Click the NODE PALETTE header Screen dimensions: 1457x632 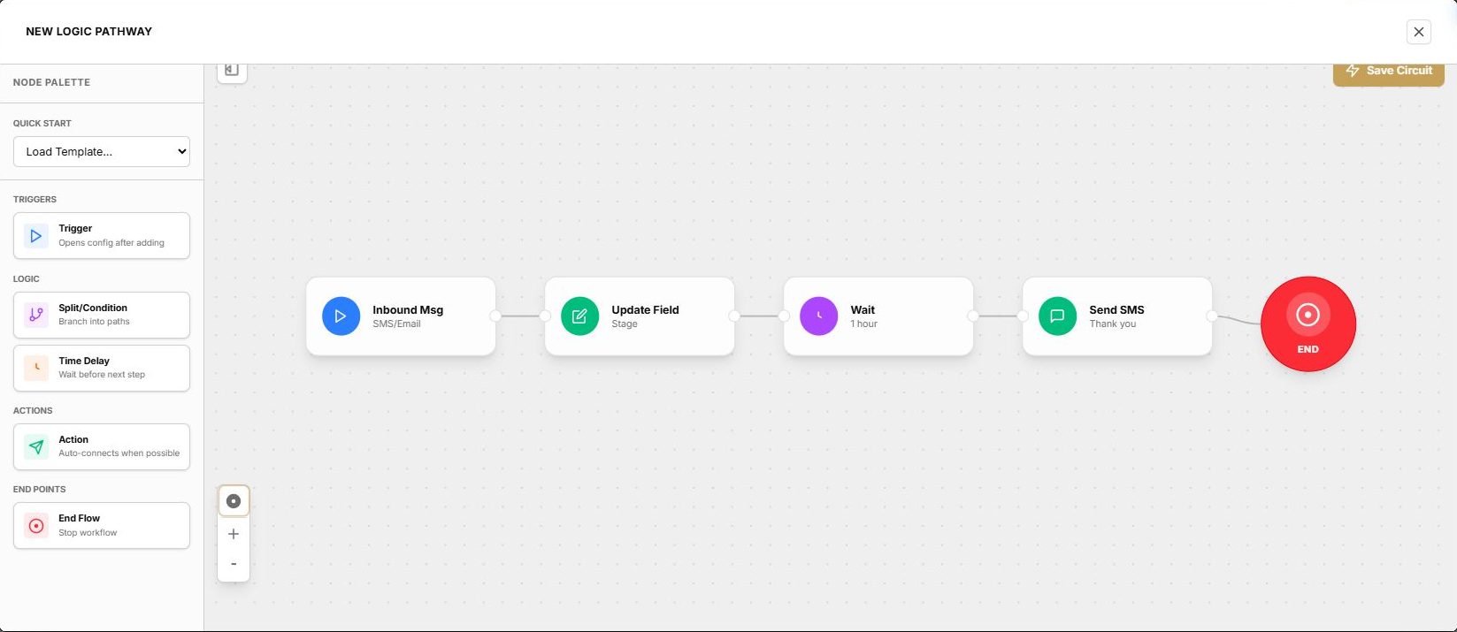click(51, 82)
